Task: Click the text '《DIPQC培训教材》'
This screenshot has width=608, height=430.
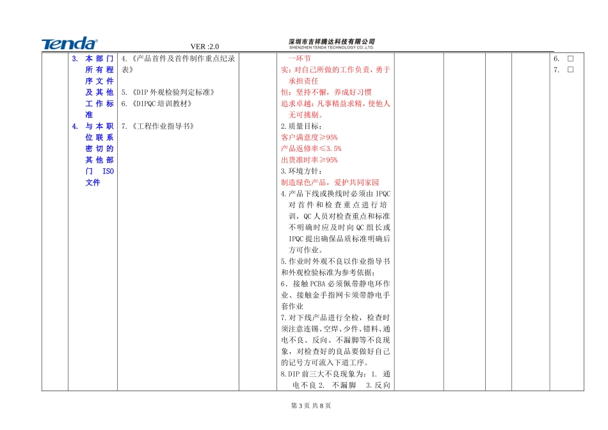Action: pos(161,104)
